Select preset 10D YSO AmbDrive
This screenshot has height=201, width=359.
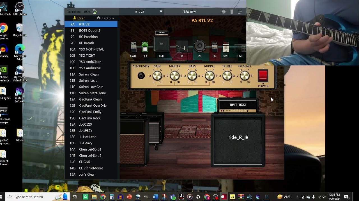(91, 68)
